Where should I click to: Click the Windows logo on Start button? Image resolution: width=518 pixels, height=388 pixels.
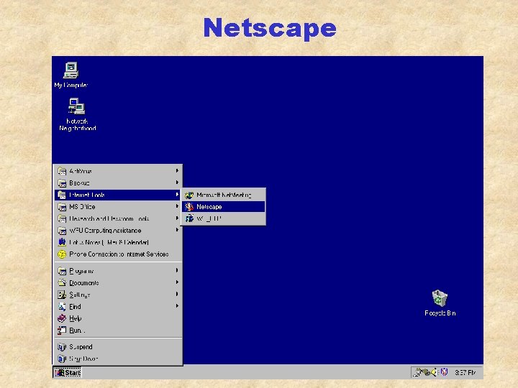pos(60,372)
